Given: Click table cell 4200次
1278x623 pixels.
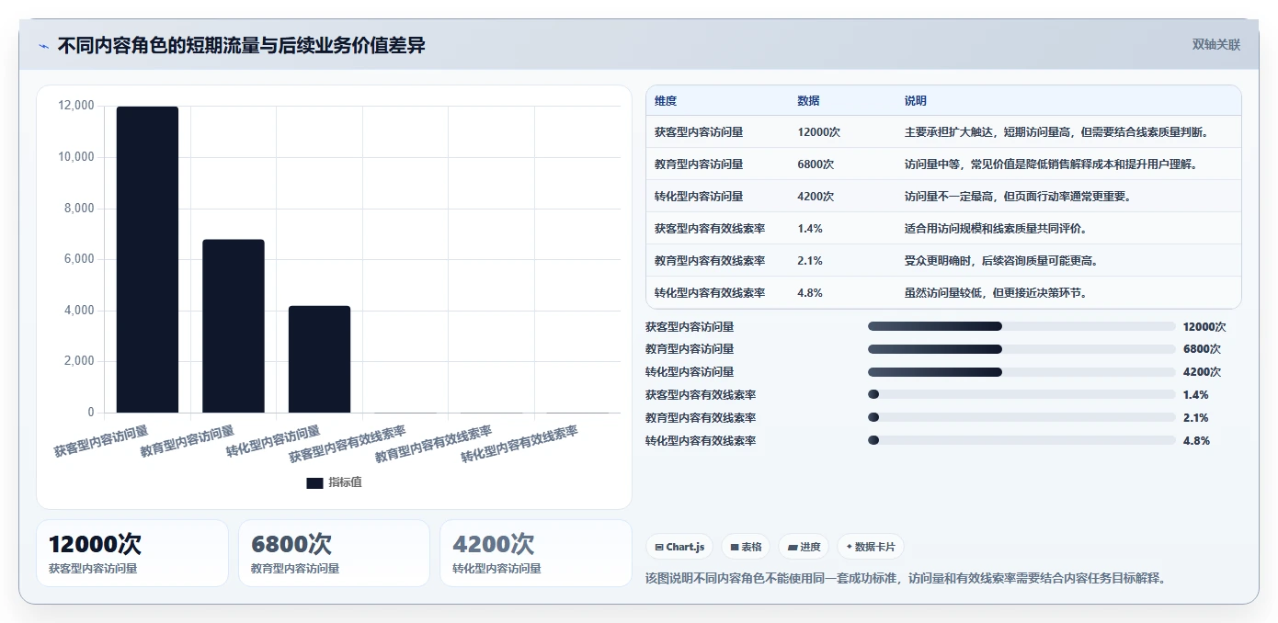Looking at the screenshot, I should tap(816, 197).
